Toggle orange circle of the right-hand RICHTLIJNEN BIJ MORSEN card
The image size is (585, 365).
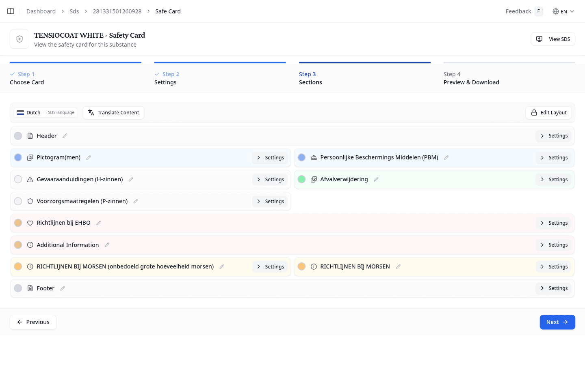[x=301, y=266]
